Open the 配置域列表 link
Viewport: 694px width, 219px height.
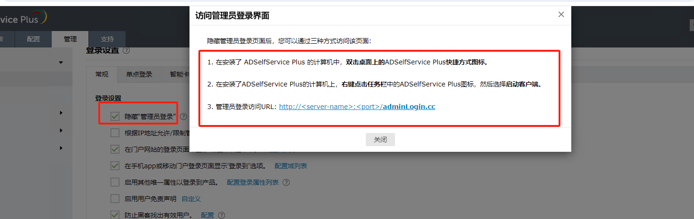291,166
